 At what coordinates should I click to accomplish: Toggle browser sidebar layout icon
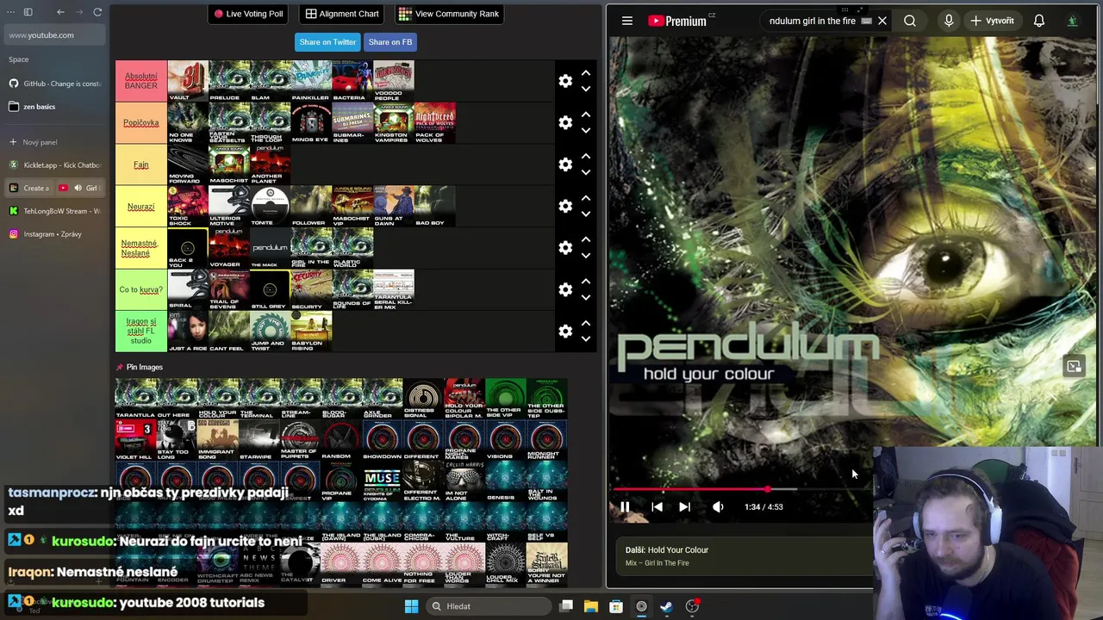pyautogui.click(x=28, y=12)
